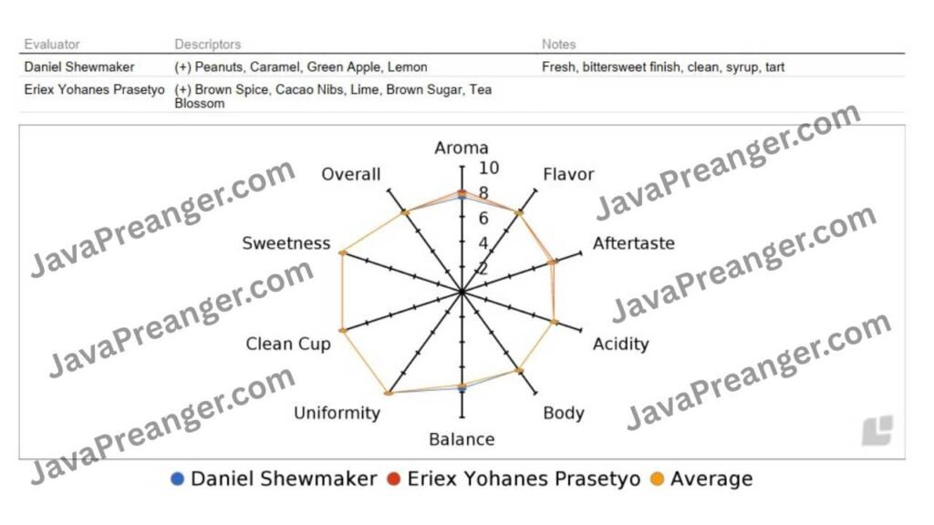
Task: Click the Aftertaste axis label
Action: [633, 243]
